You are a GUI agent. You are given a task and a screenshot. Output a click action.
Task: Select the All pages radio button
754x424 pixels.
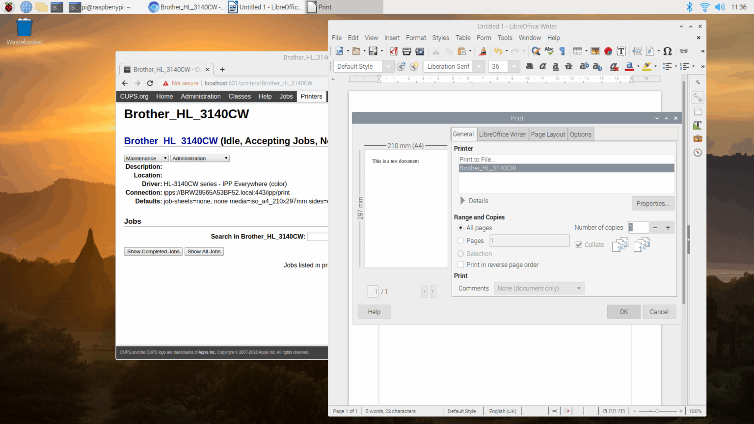point(461,228)
